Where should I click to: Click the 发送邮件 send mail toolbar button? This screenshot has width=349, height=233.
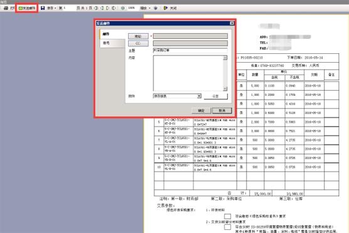pos(27,8)
